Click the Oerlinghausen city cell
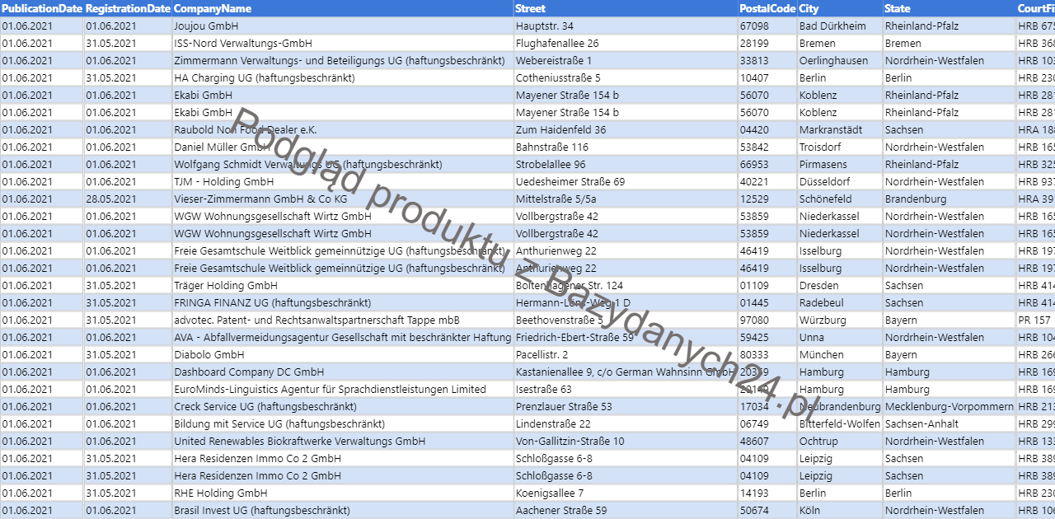The width and height of the screenshot is (1055, 519). [840, 61]
